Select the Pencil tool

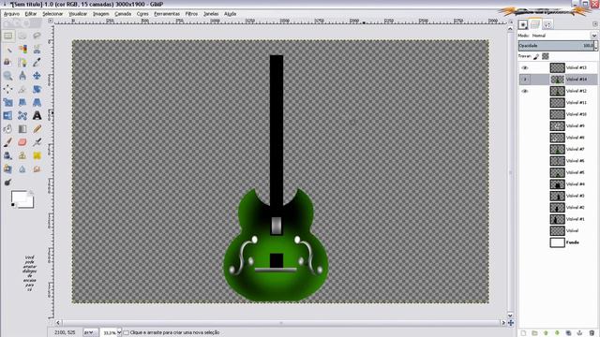click(37, 129)
